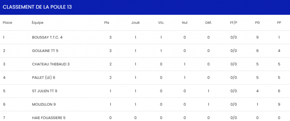Open the MOUZILLON 9 team entry
Image resolution: width=290 pixels, height=121 pixels.
coord(44,104)
